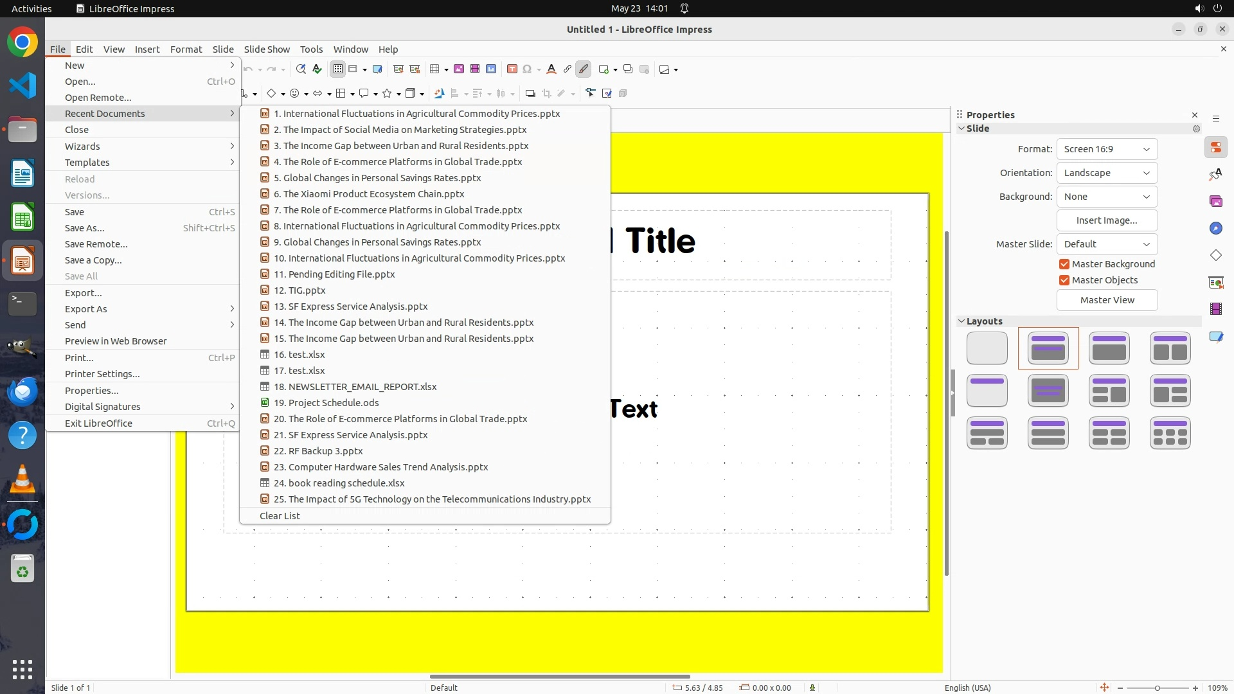Viewport: 1234px width, 694px height.
Task: Toggle the Shadow toolbar button
Action: click(x=530, y=94)
